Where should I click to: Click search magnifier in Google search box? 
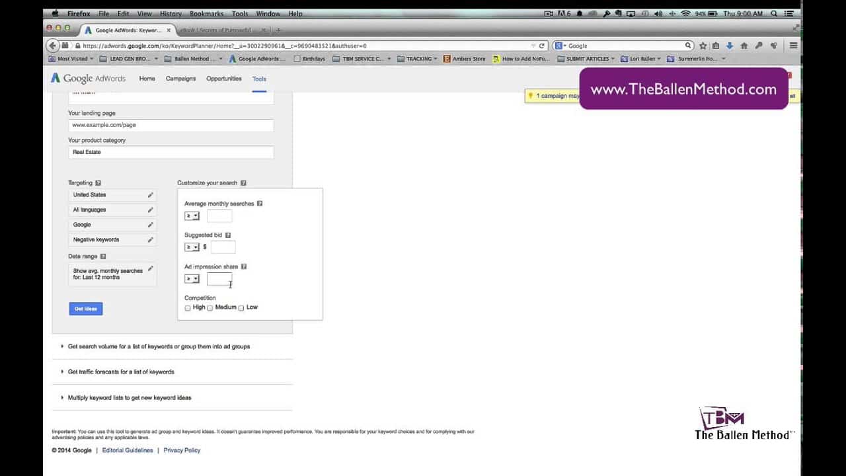(688, 46)
